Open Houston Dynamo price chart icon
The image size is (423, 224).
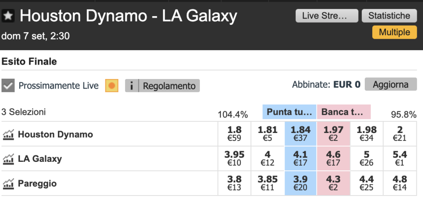pos(8,135)
